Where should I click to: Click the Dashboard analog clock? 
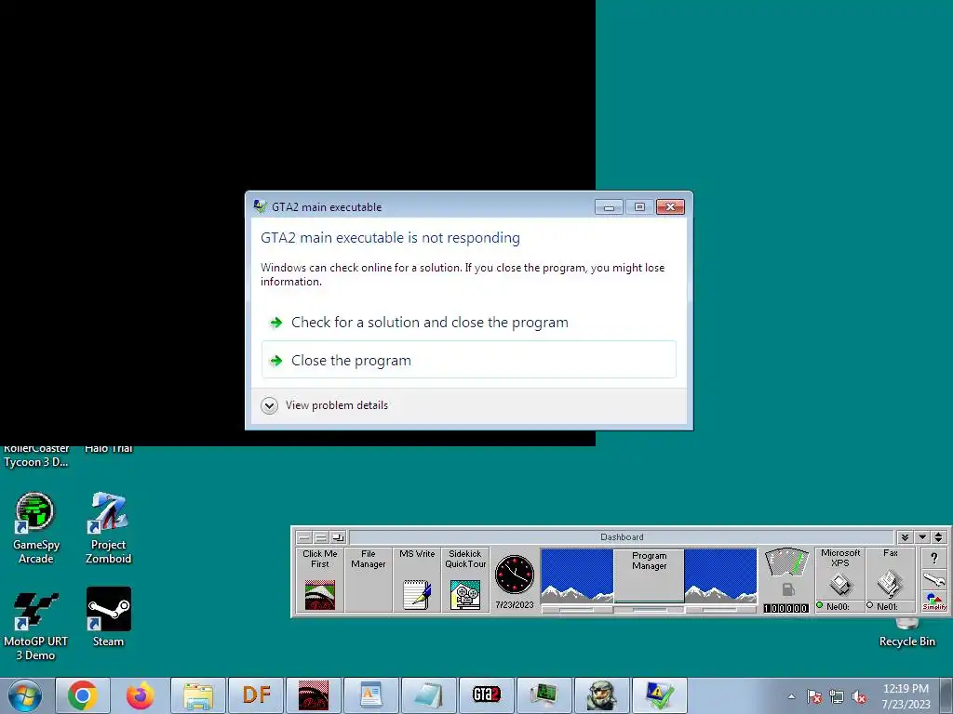(x=514, y=575)
